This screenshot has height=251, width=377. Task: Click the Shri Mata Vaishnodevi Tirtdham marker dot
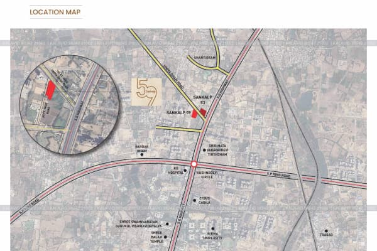pyautogui.click(x=203, y=149)
